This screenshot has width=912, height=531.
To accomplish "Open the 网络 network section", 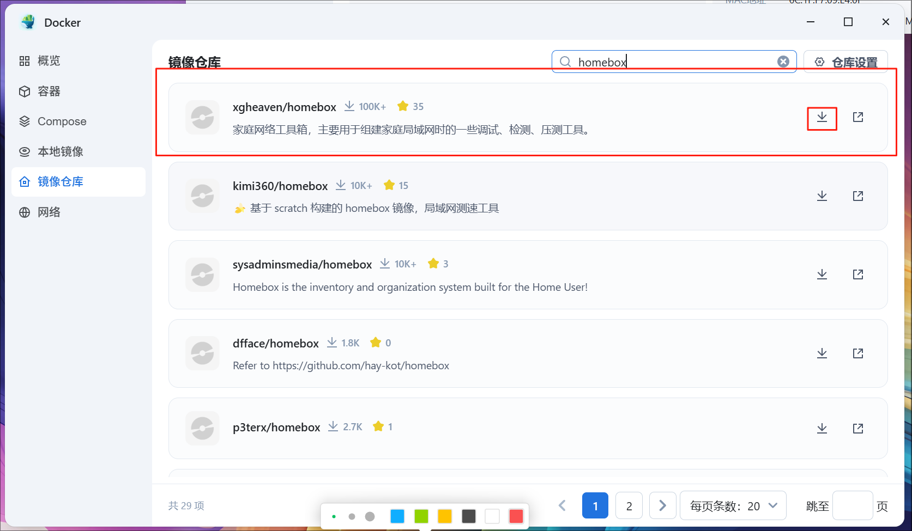I will tap(78, 212).
